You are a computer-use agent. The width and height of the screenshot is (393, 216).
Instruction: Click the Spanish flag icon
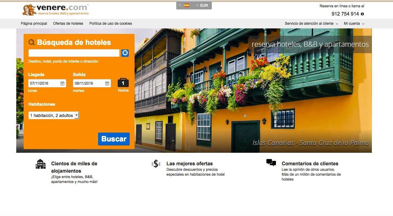[186, 5]
